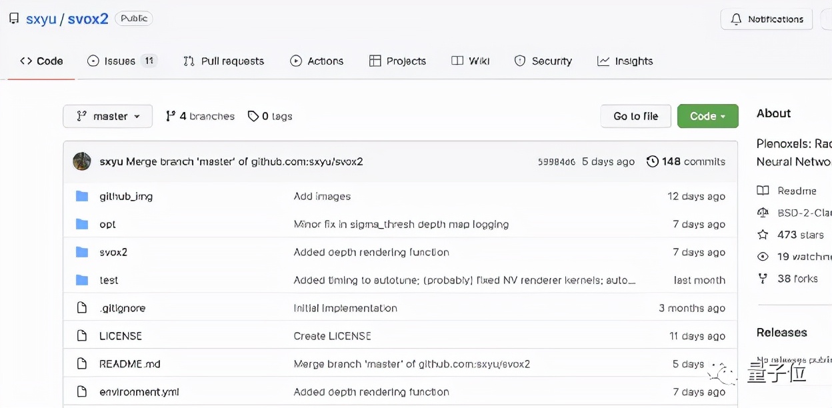Viewport: 832px width, 408px height.
Task: Click the '12 days ago' timestamp for github_img
Action: [x=697, y=196]
